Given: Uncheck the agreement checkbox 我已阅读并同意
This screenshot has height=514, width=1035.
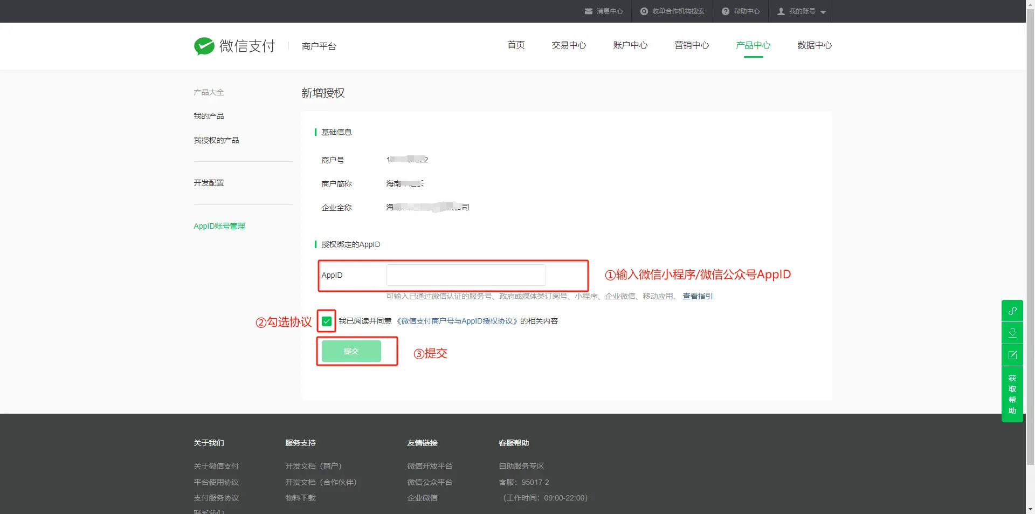Looking at the screenshot, I should (327, 321).
